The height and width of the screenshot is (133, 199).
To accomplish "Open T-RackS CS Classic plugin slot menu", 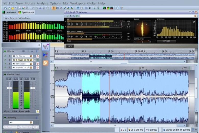I will pyautogui.click(x=31, y=68).
